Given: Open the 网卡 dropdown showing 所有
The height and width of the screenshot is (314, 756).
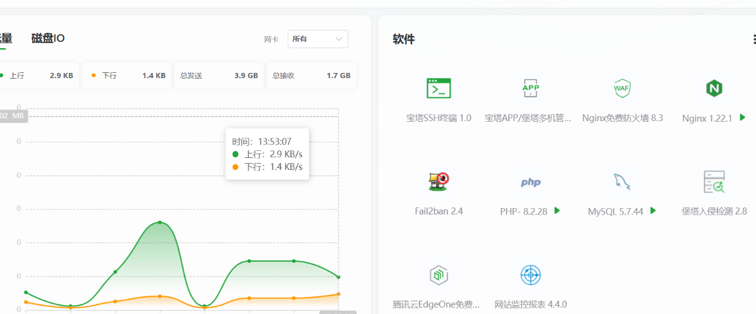Looking at the screenshot, I should tap(318, 39).
